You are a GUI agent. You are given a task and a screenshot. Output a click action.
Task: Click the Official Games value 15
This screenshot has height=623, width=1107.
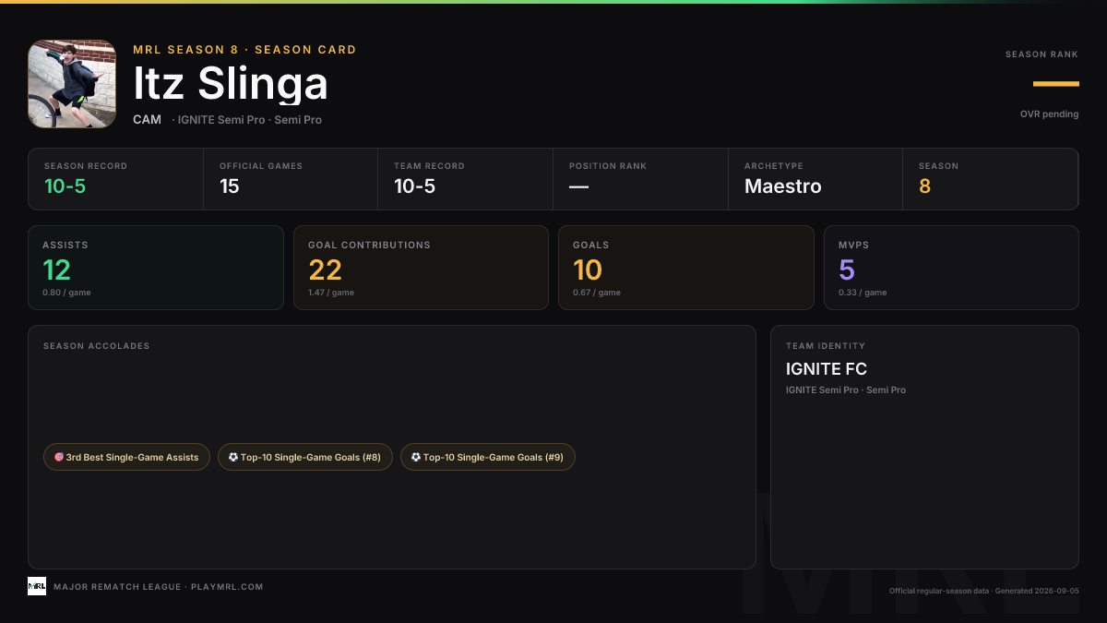230,186
